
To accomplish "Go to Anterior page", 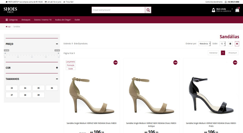I will coord(213,53).
